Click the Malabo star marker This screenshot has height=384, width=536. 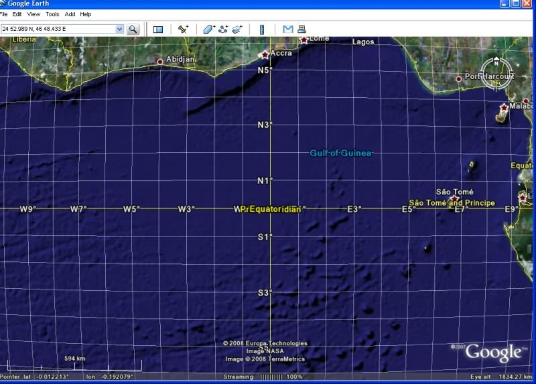(504, 108)
